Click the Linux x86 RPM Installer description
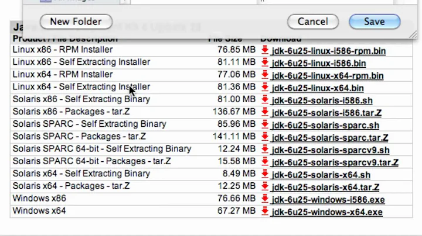 (62, 50)
